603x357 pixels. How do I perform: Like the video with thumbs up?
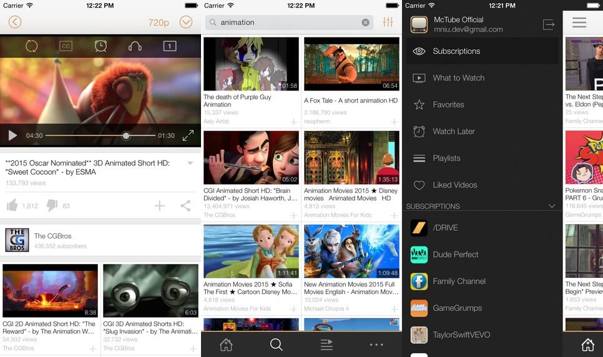[12, 205]
